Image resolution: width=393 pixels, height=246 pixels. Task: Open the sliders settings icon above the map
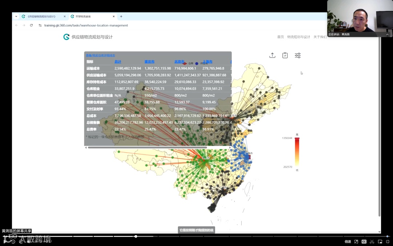[x=298, y=55]
